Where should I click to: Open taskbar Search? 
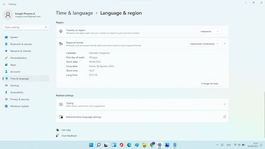click(x=99, y=145)
